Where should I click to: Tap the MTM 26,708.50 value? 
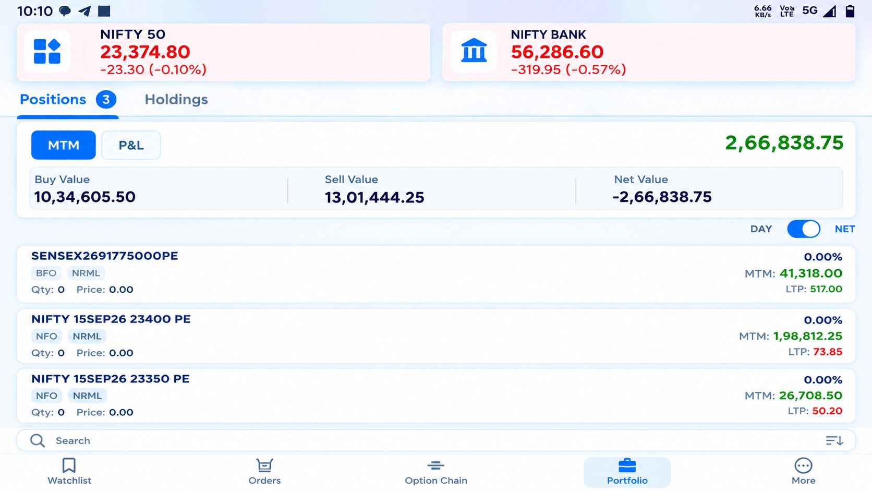tap(811, 396)
